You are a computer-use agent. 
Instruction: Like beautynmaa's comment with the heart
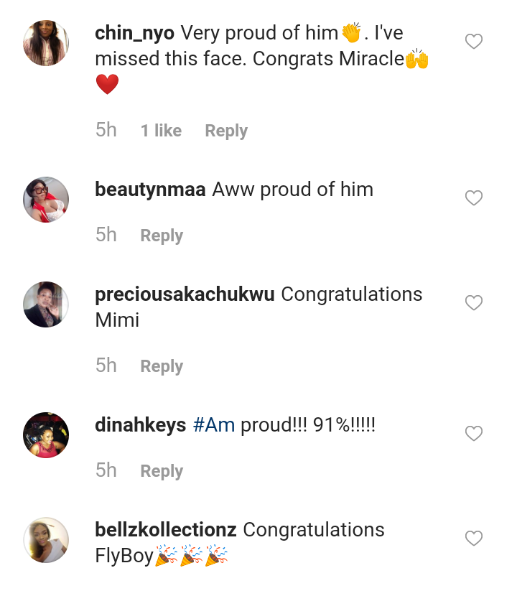point(473,198)
